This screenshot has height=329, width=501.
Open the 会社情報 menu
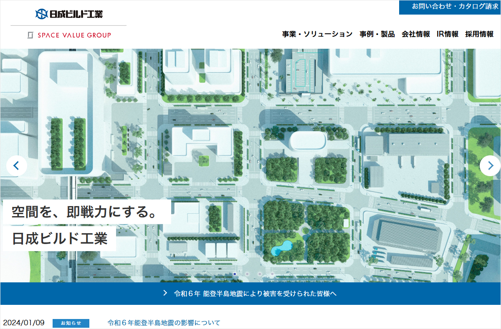[x=416, y=34]
